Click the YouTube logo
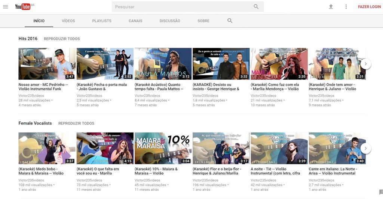 [x=23, y=7]
